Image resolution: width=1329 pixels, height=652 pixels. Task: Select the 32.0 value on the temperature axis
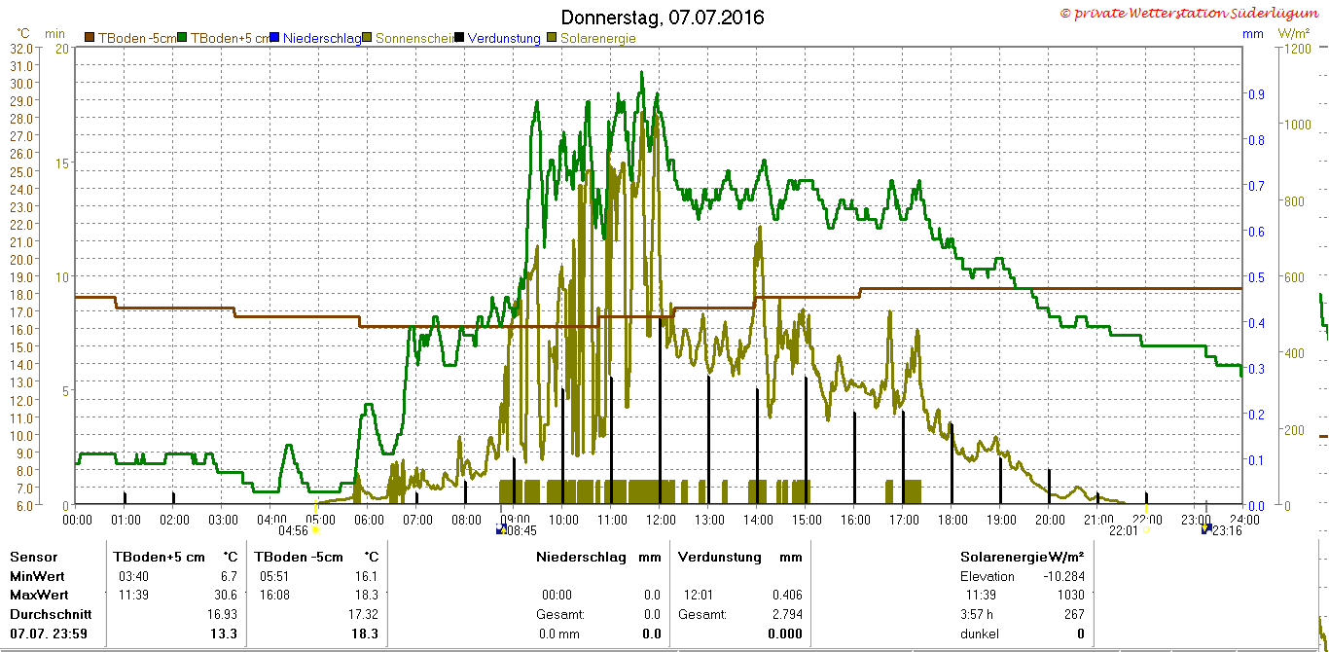click(x=22, y=48)
